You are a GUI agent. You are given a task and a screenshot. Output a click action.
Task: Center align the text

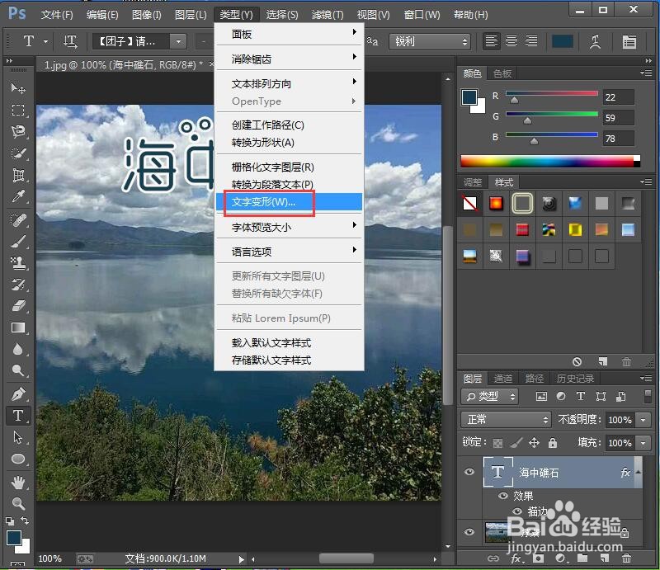(511, 40)
